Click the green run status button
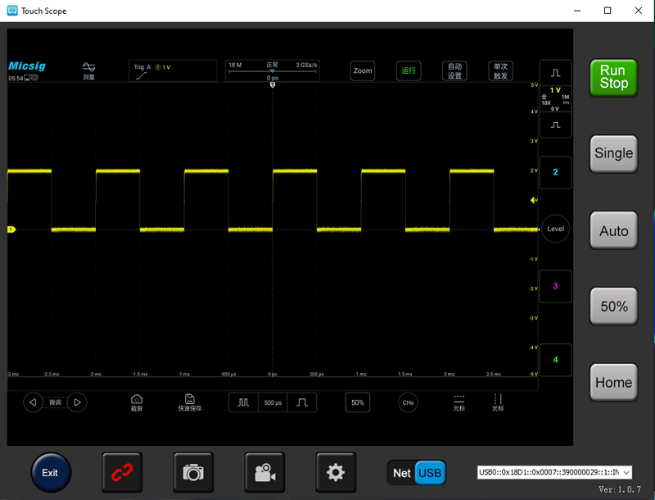The image size is (655, 500). coord(409,70)
